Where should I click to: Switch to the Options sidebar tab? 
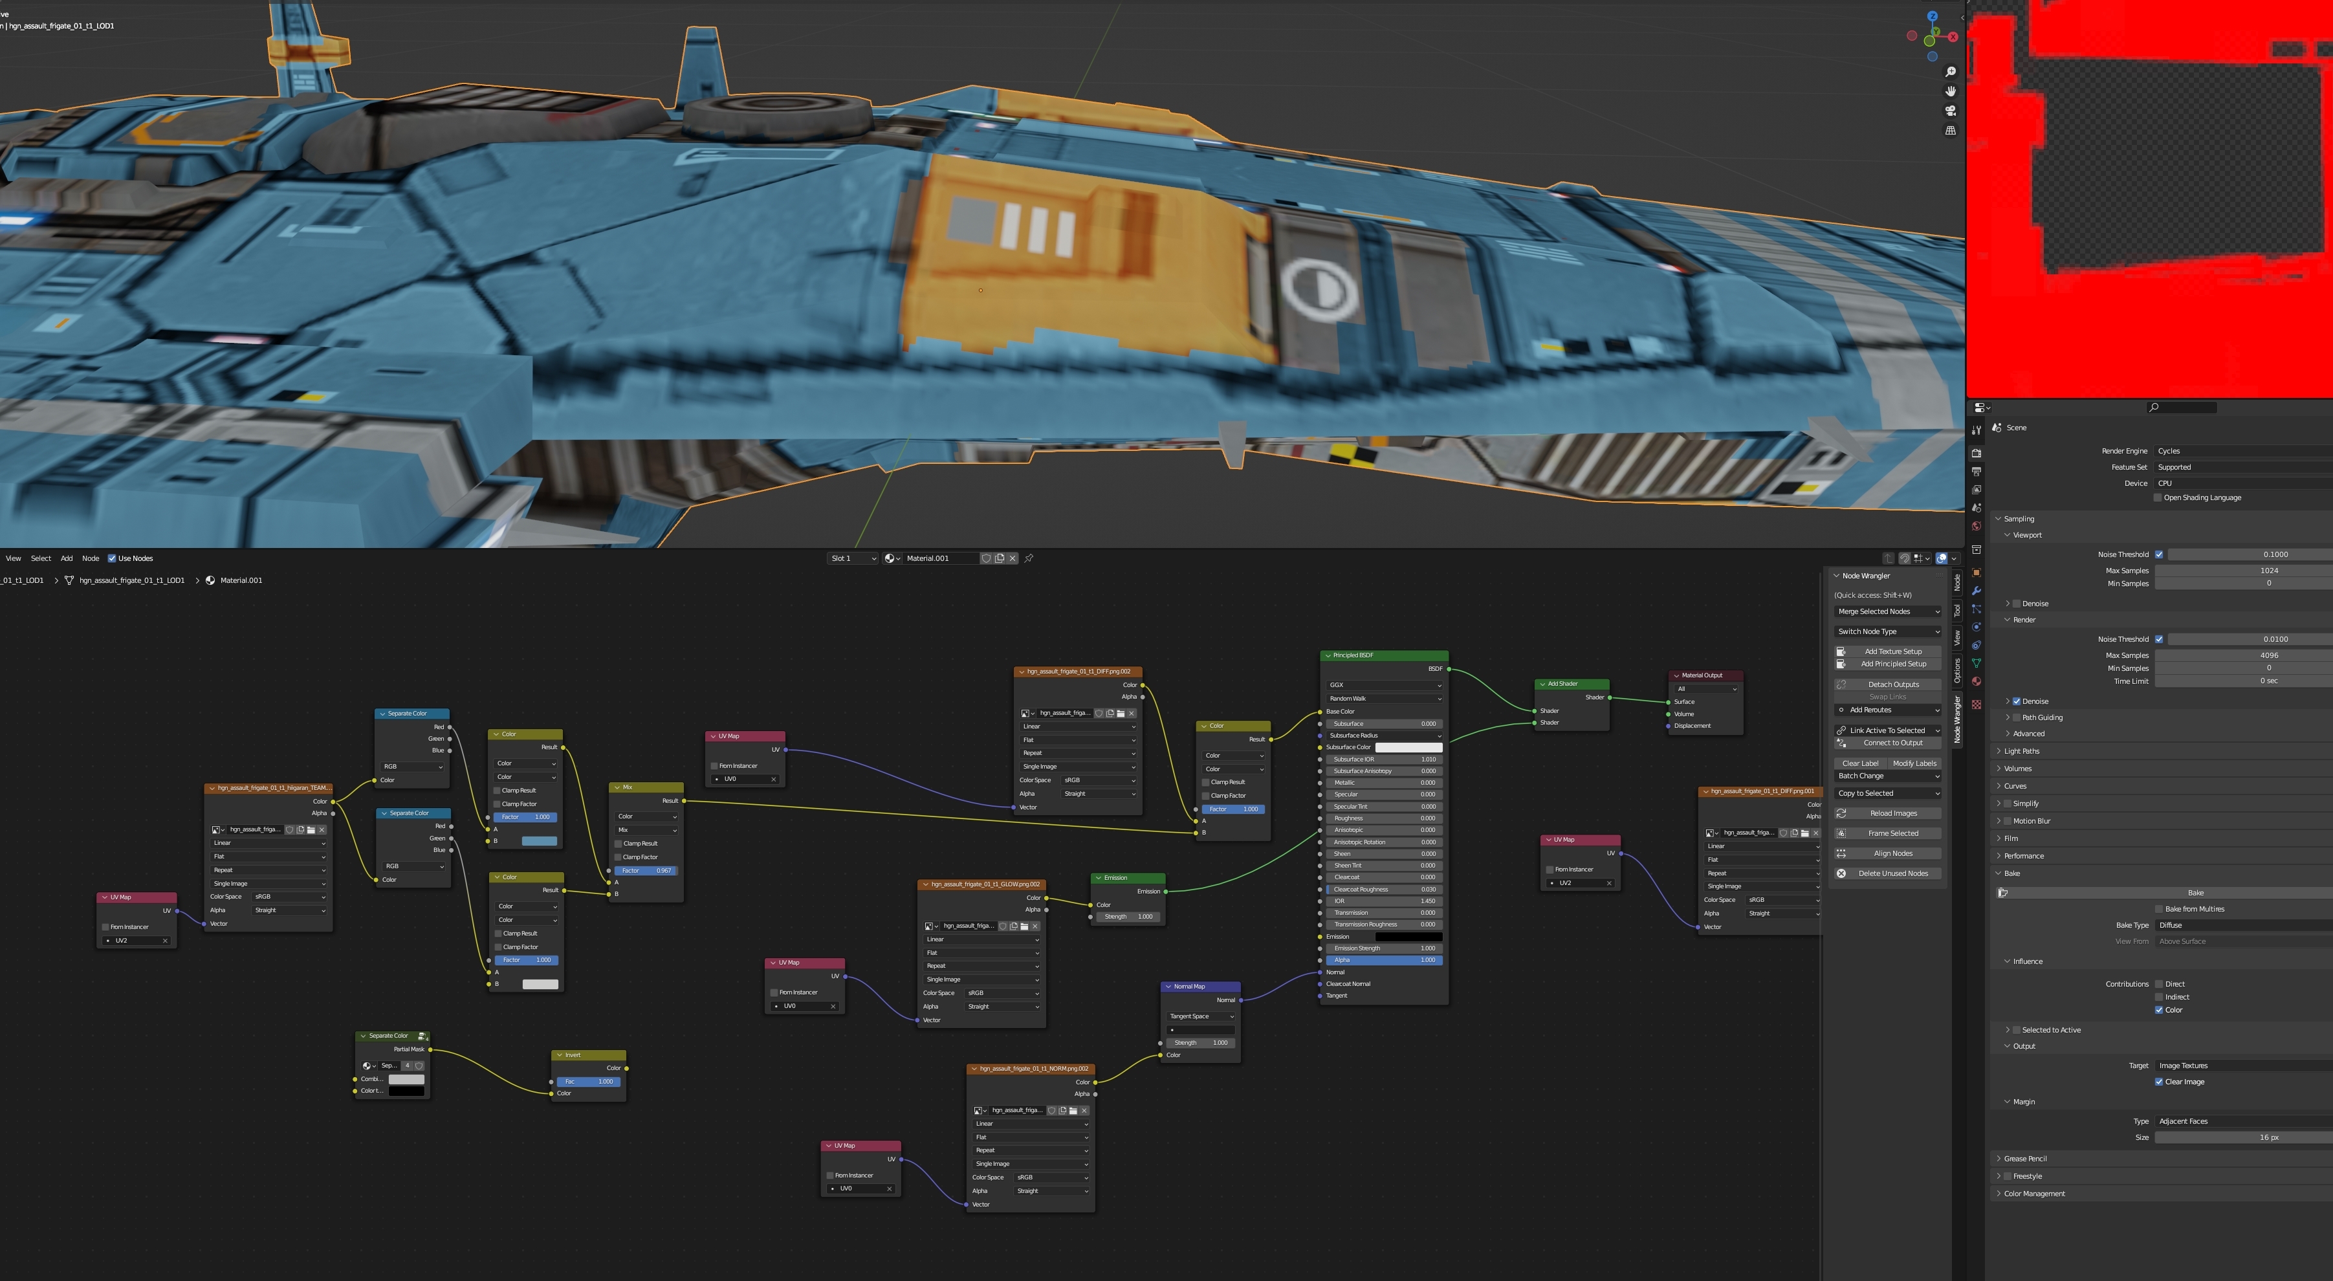(1957, 670)
